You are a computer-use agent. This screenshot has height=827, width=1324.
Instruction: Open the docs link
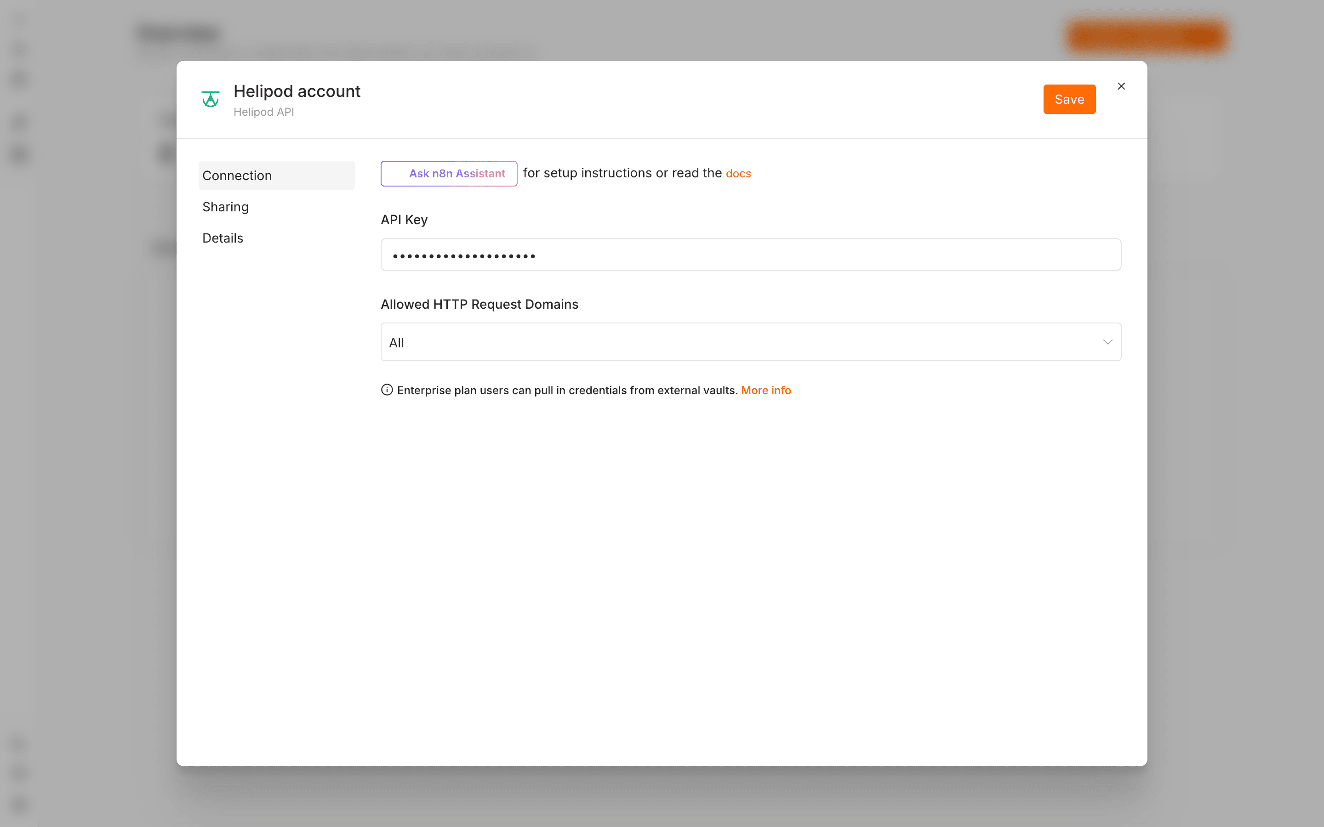pos(738,173)
